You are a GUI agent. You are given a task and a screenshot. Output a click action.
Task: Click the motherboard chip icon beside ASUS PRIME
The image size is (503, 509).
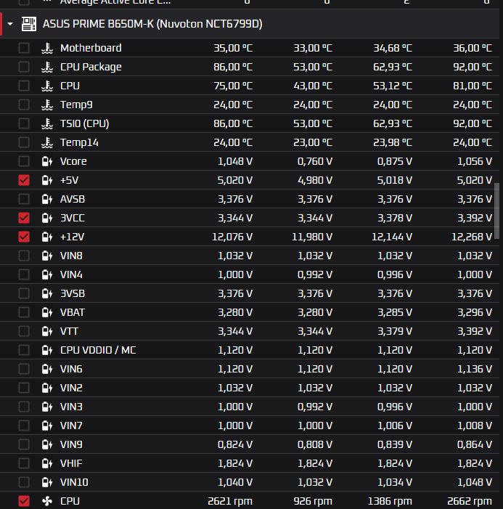click(28, 24)
